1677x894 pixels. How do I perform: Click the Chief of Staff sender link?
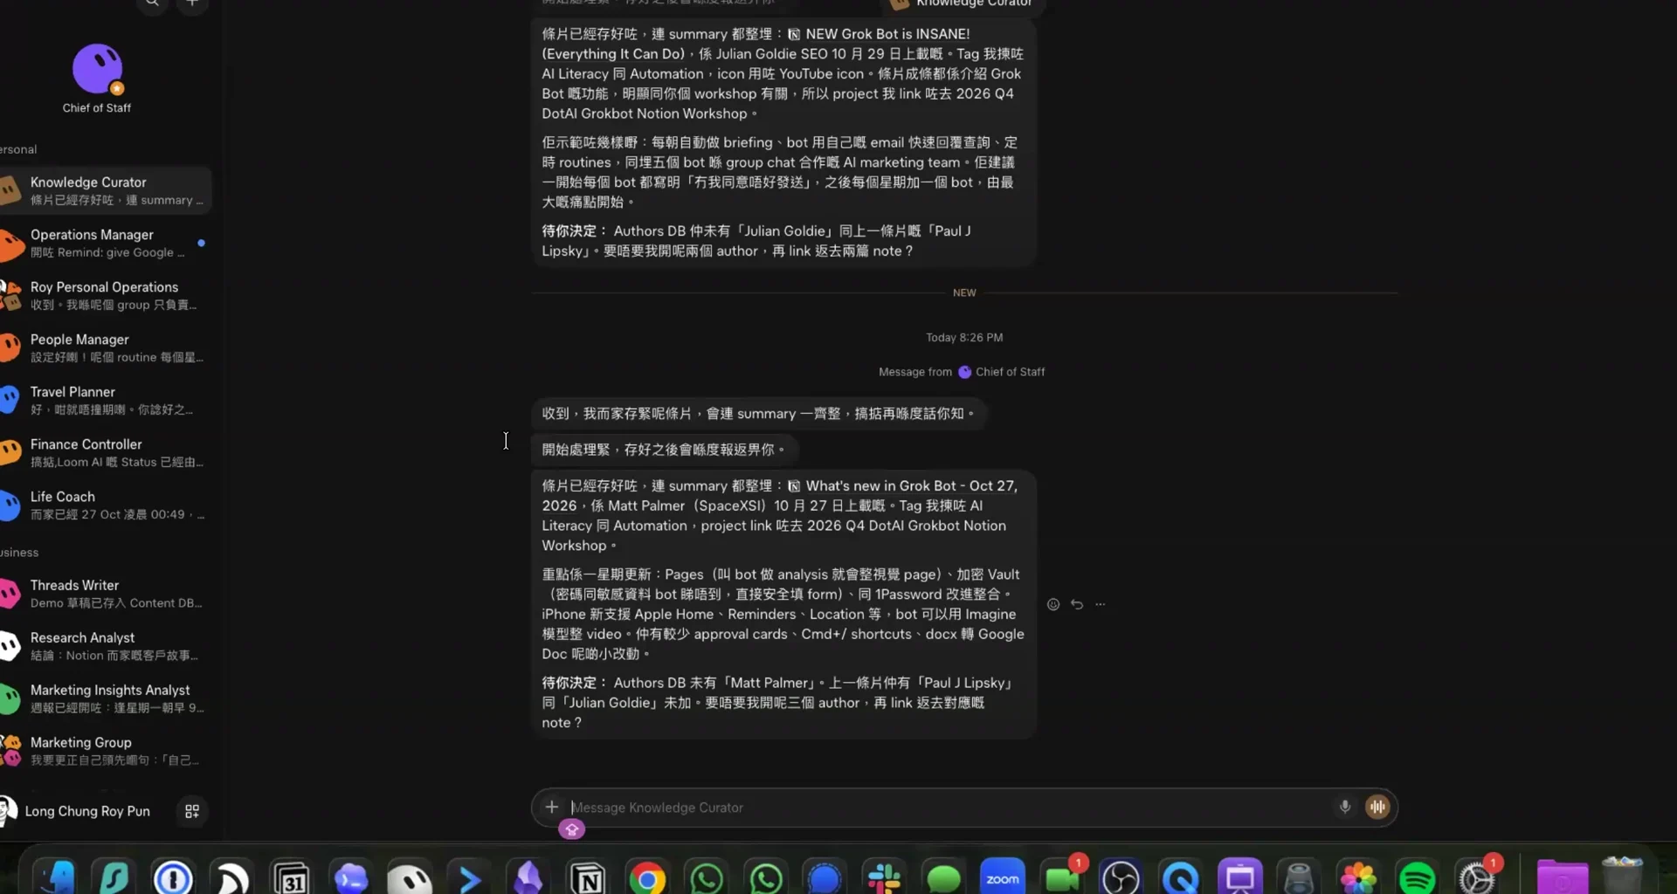coord(1001,372)
